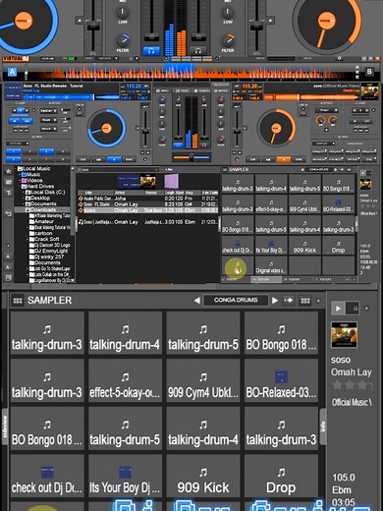Image resolution: width=383 pixels, height=511 pixels.
Task: Switch to the MASTER tab in the center panel
Action: coord(222,90)
